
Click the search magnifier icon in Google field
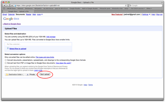[x=131, y=6]
